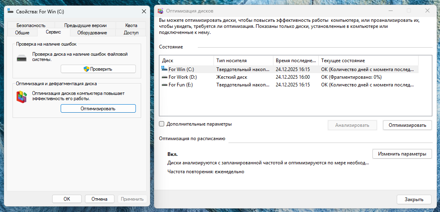The image size is (440, 212).
Task: Switch to the Общие tab
Action: pyautogui.click(x=22, y=33)
